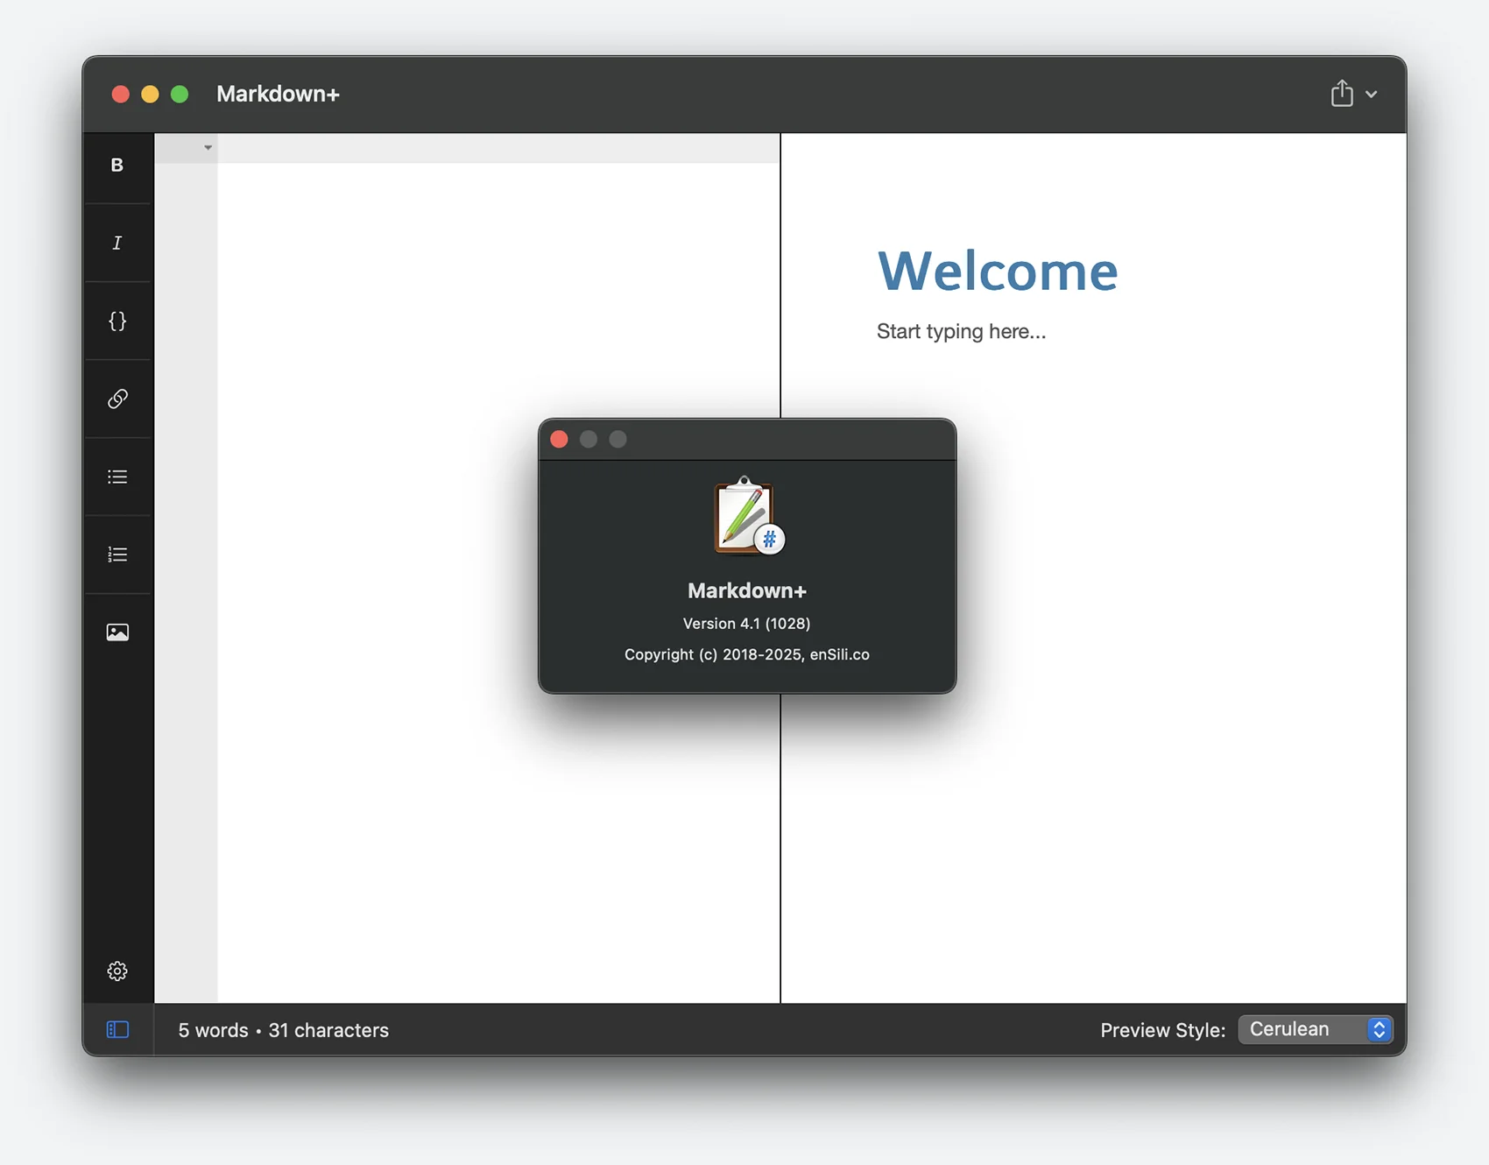Zoom the main window with green button
Viewport: 1489px width, 1165px height.
click(180, 95)
